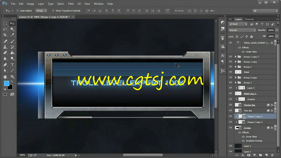Hide the Thin Bar layer
This screenshot has height=158, width=281.
[x=230, y=111]
